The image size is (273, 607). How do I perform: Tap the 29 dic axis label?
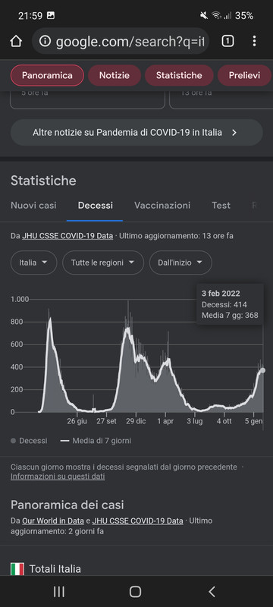[136, 421]
